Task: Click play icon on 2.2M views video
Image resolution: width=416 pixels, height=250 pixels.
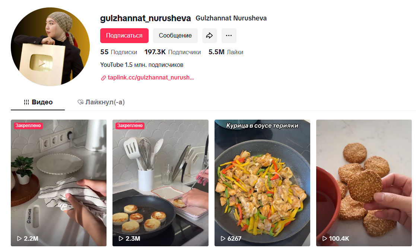Action: [x=19, y=238]
